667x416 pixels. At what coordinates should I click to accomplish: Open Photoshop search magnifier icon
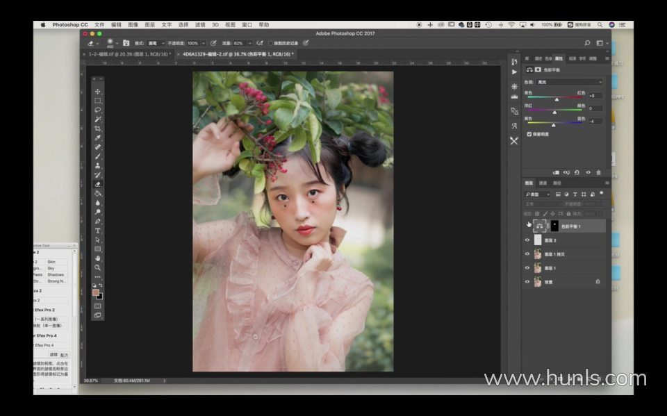(588, 43)
